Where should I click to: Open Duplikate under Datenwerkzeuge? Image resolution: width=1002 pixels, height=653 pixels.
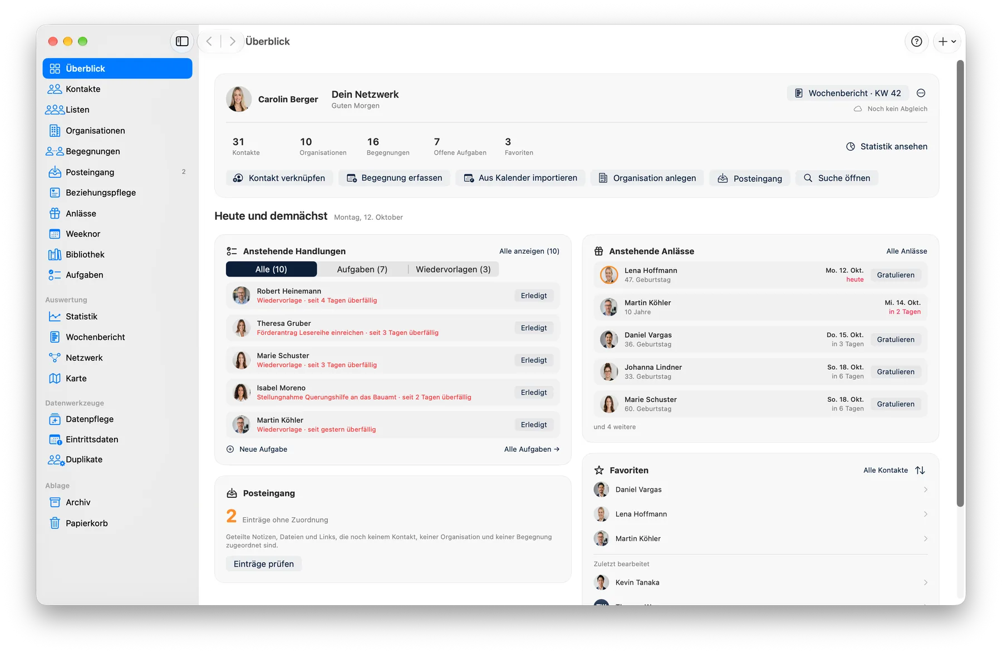click(x=117, y=459)
